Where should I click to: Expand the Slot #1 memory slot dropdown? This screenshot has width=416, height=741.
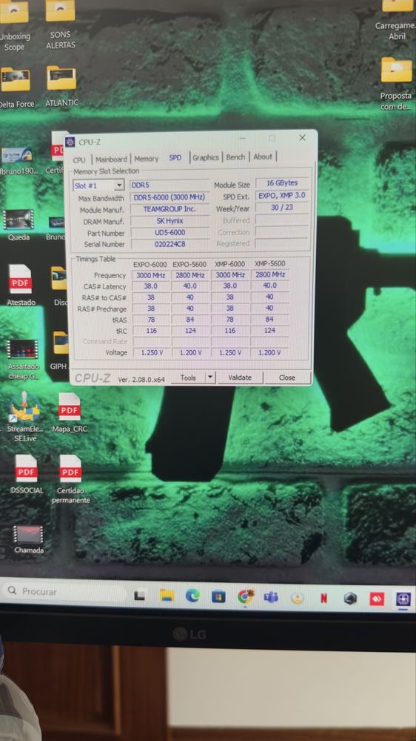[119, 185]
